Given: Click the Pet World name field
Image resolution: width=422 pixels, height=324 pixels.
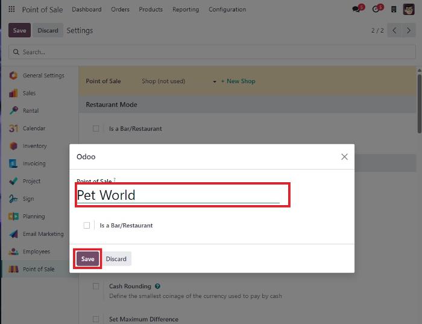Looking at the screenshot, I should [178, 195].
